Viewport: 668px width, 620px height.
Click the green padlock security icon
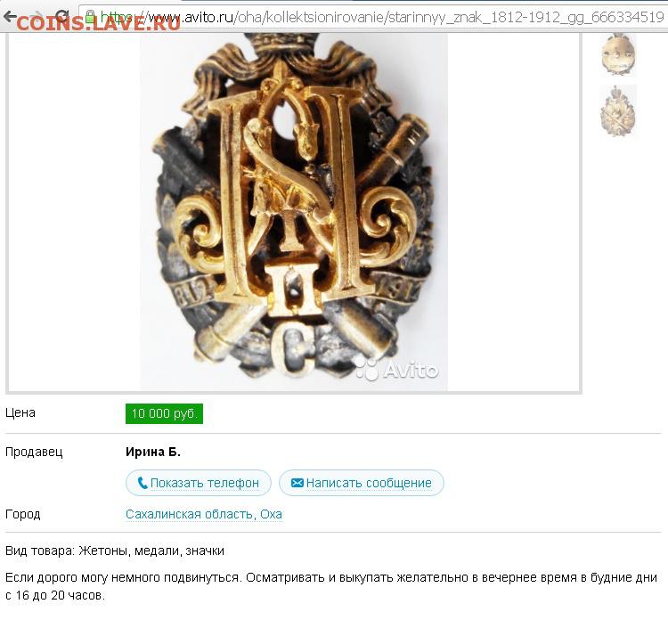tap(90, 17)
